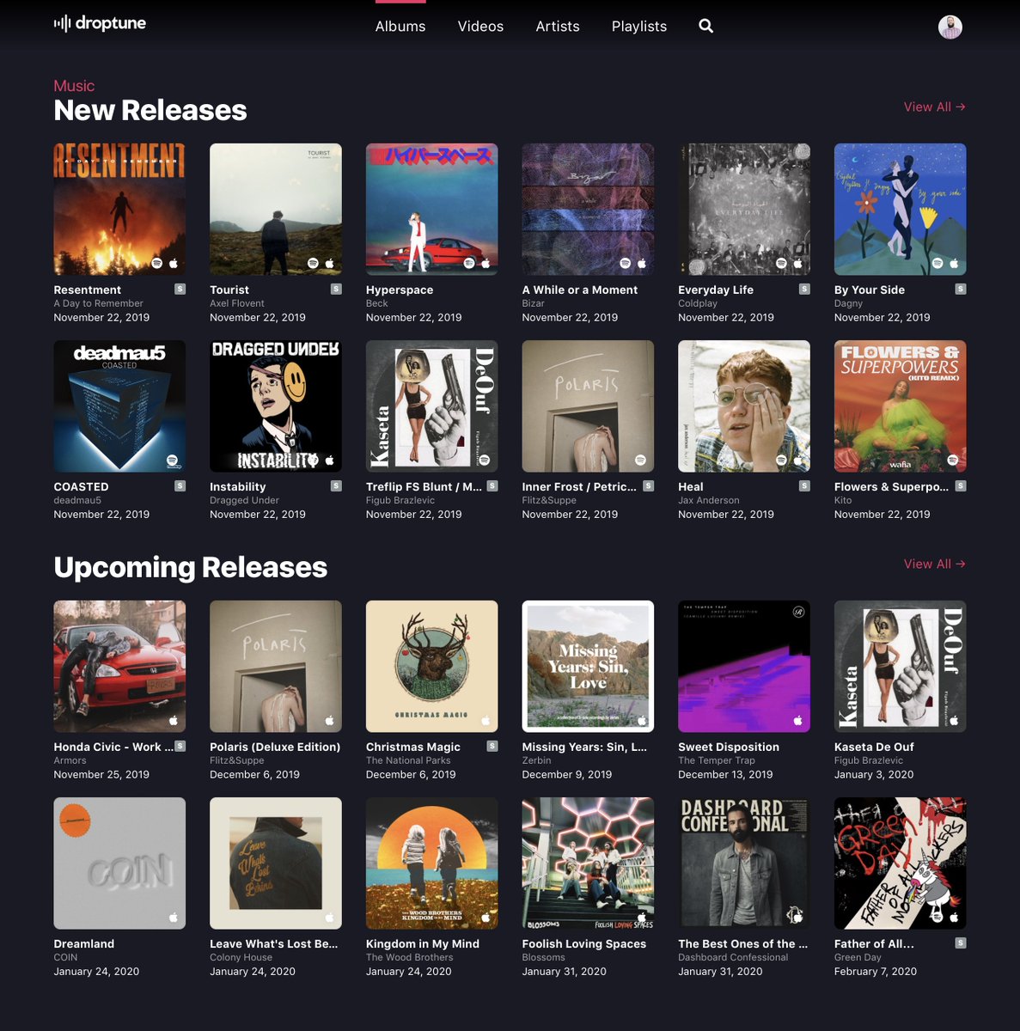Click artist name Green Day
The width and height of the screenshot is (1020, 1031).
[858, 957]
